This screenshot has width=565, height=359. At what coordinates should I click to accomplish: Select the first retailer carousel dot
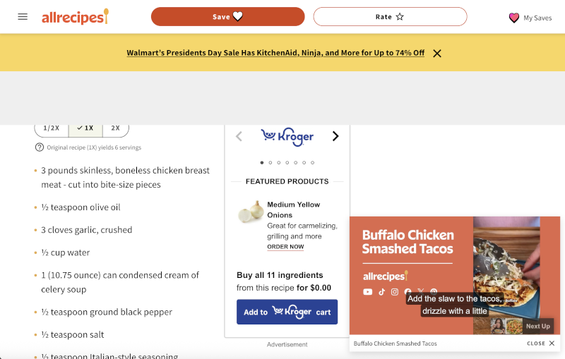click(x=261, y=162)
